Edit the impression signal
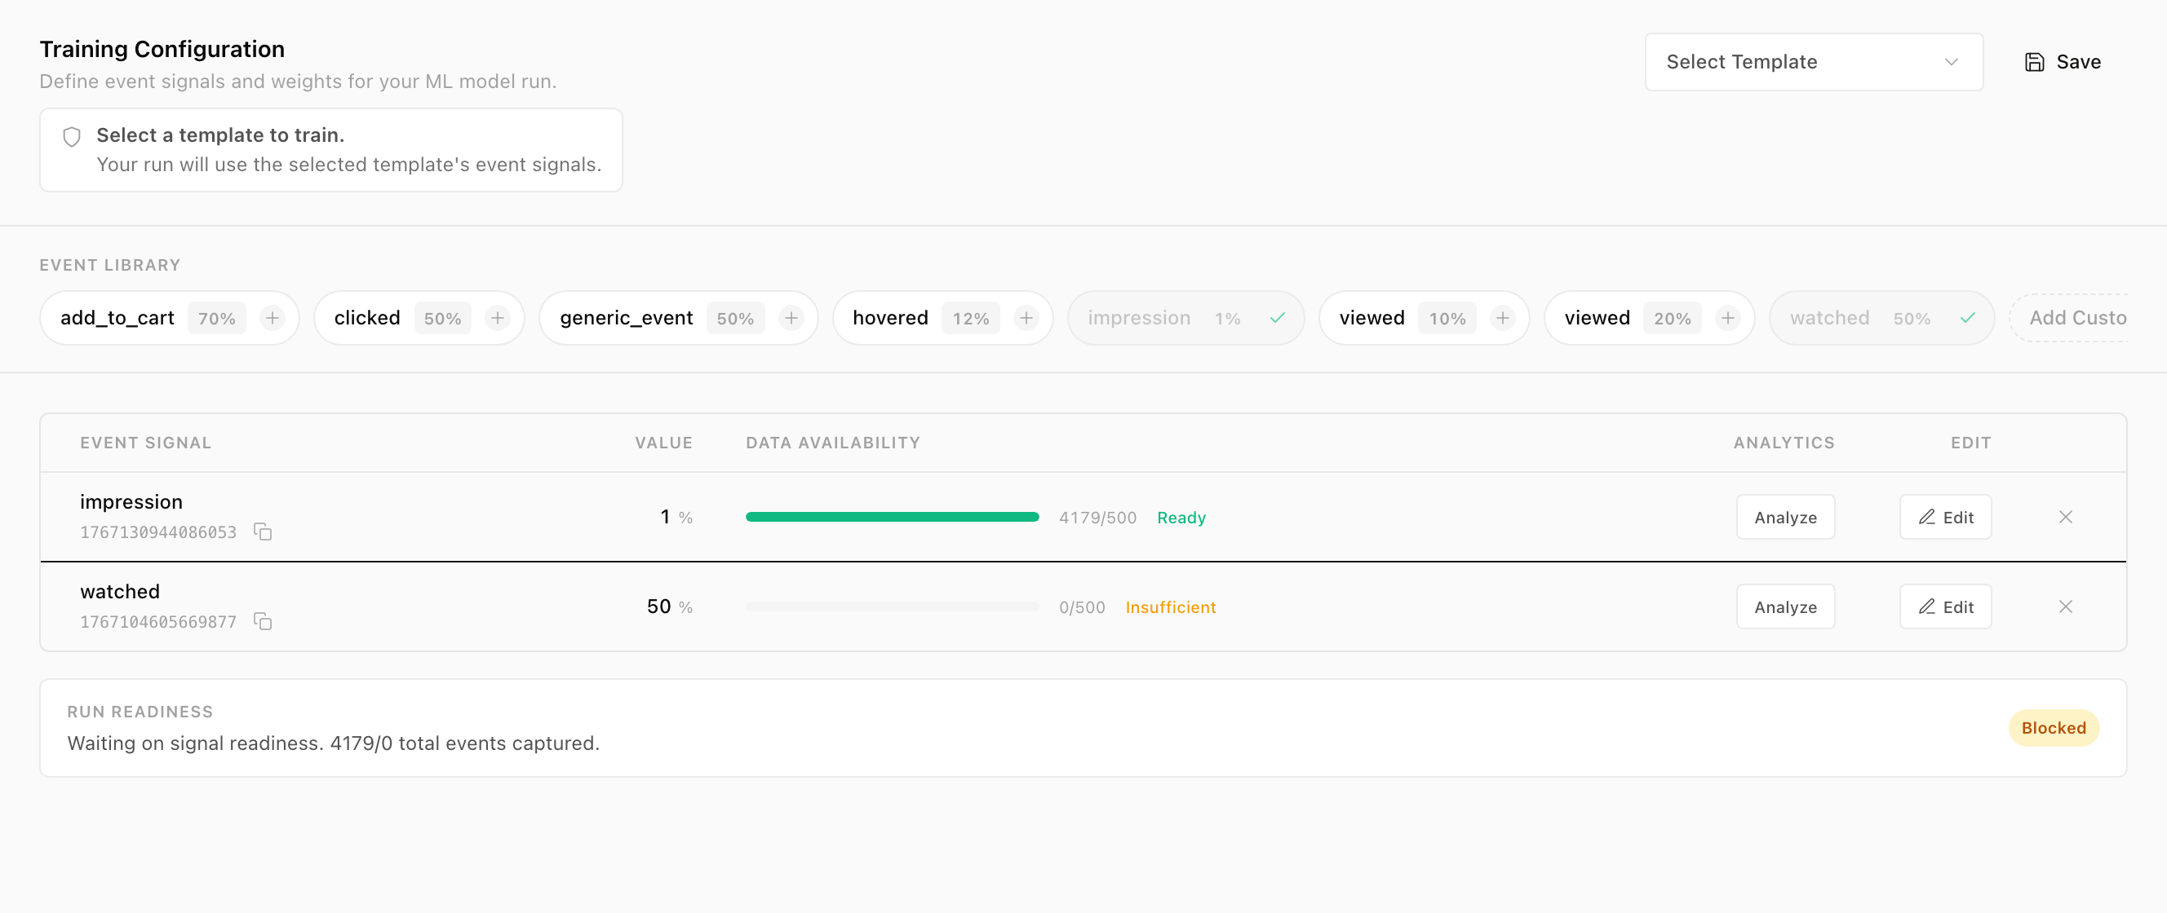The image size is (2167, 913). 1945,518
